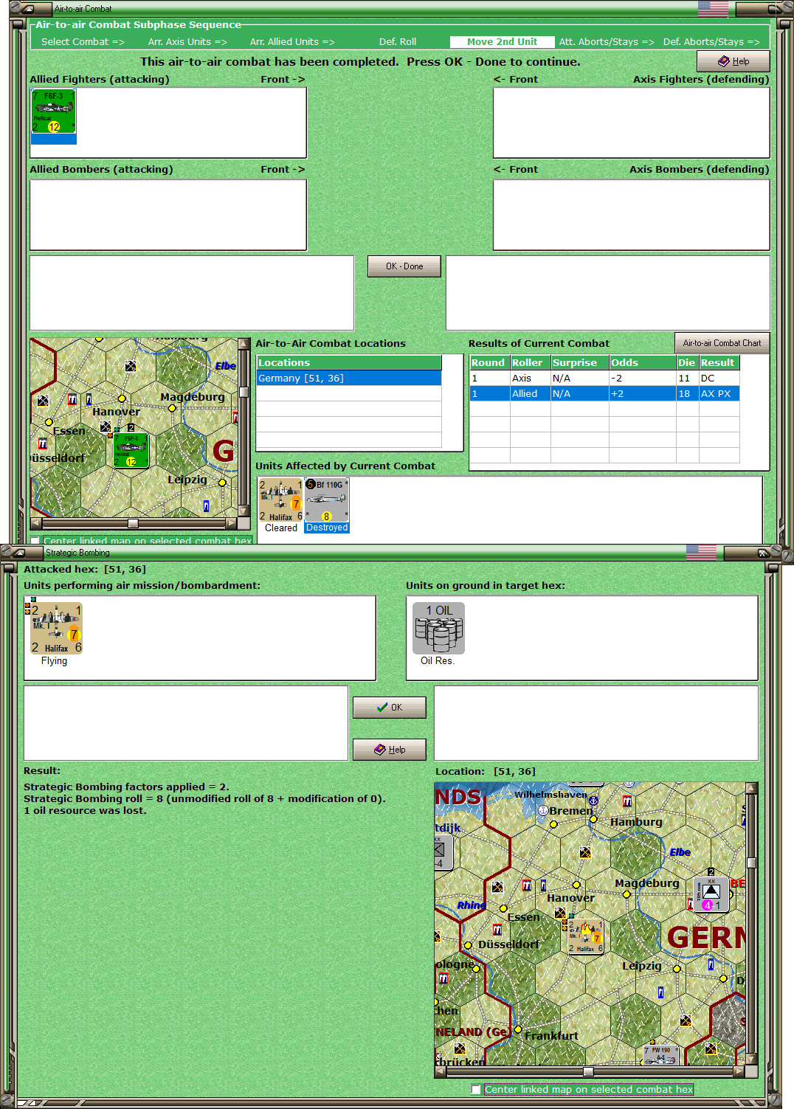Click Hanover on the combat minimap
The height and width of the screenshot is (1109, 794).
click(116, 412)
